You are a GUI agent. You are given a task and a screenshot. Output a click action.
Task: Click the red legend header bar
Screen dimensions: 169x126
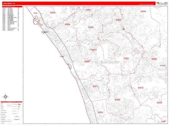click(11, 102)
